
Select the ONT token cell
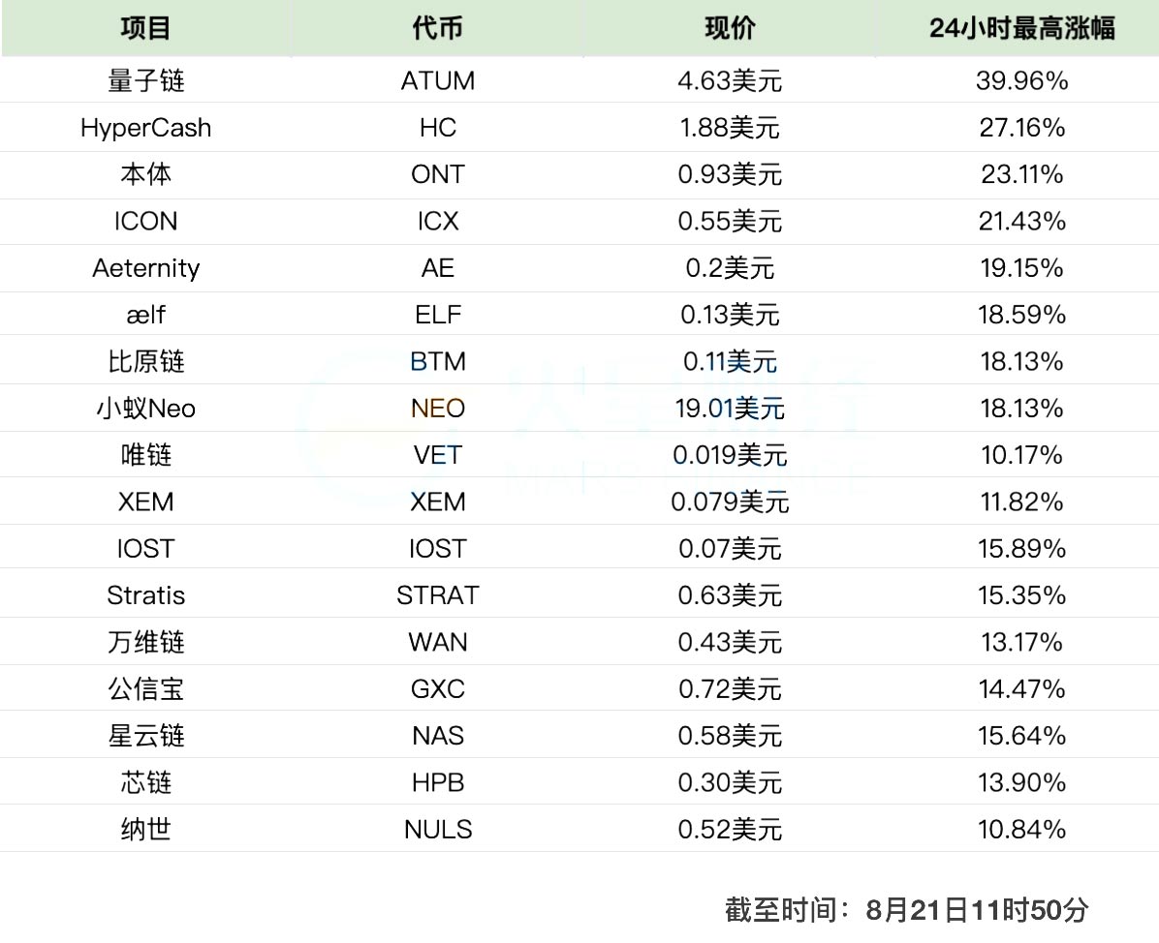click(438, 174)
